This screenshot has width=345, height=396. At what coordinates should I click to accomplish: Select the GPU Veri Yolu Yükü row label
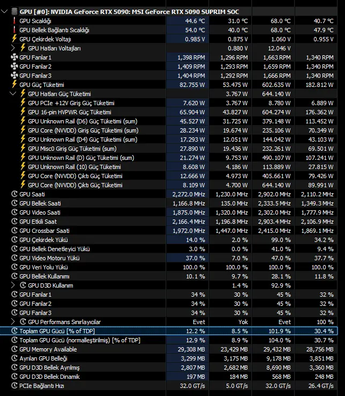pos(43,267)
